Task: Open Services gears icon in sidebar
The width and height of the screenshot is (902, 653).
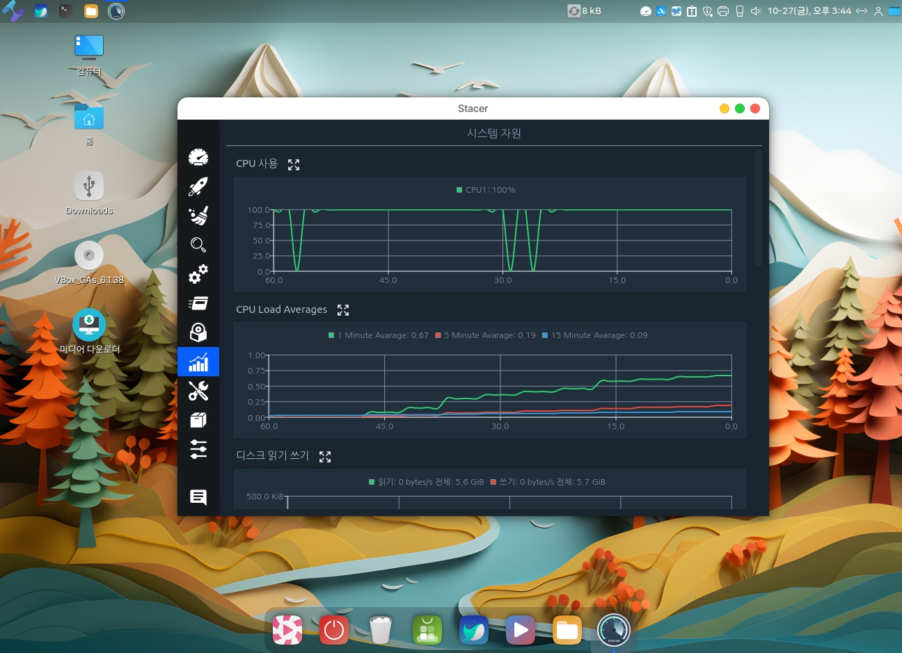Action: (198, 274)
